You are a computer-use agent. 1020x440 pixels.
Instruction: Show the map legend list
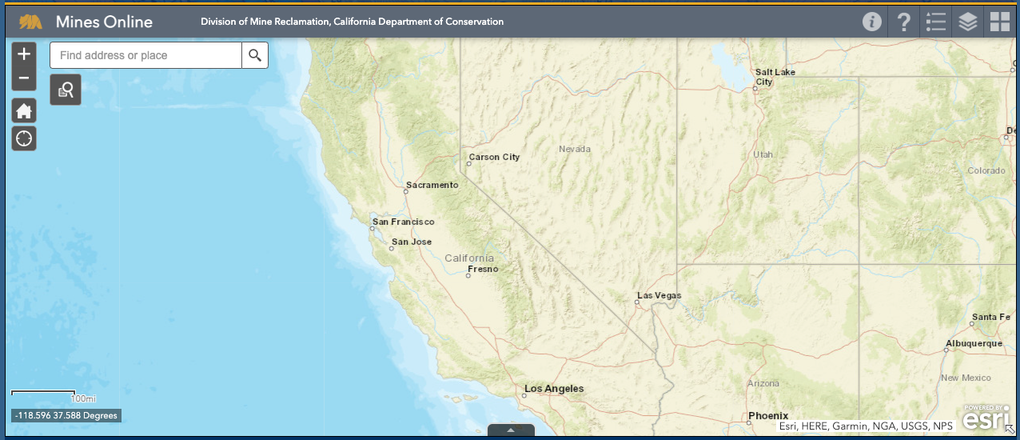point(936,22)
